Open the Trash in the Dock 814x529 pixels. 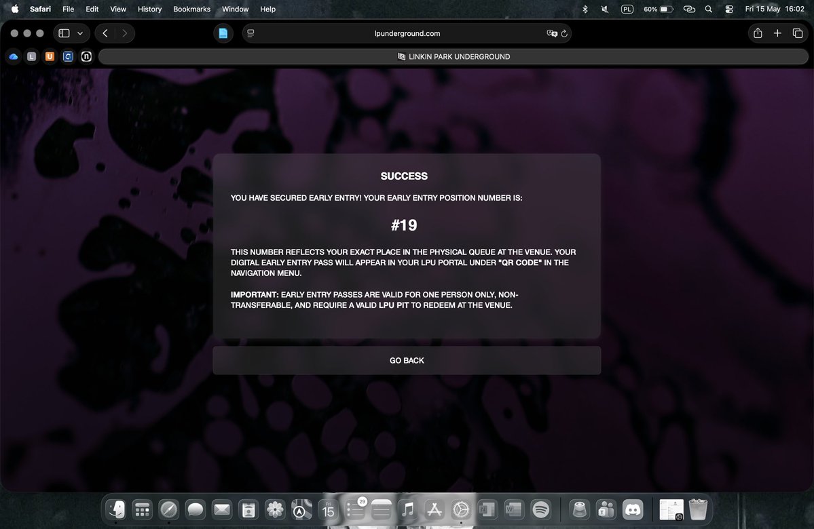coord(698,510)
